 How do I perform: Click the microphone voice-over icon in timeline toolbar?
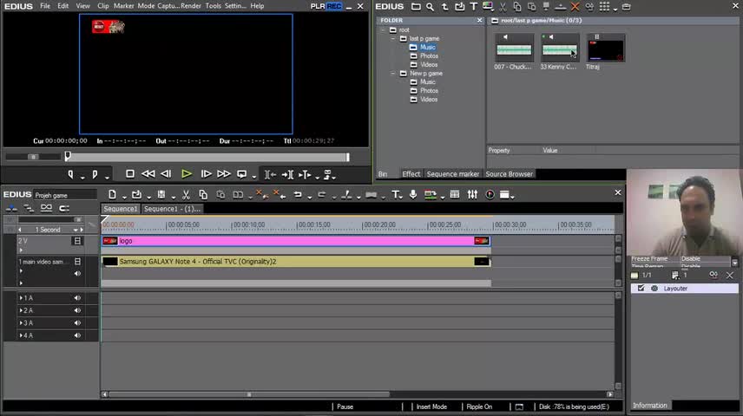point(413,195)
